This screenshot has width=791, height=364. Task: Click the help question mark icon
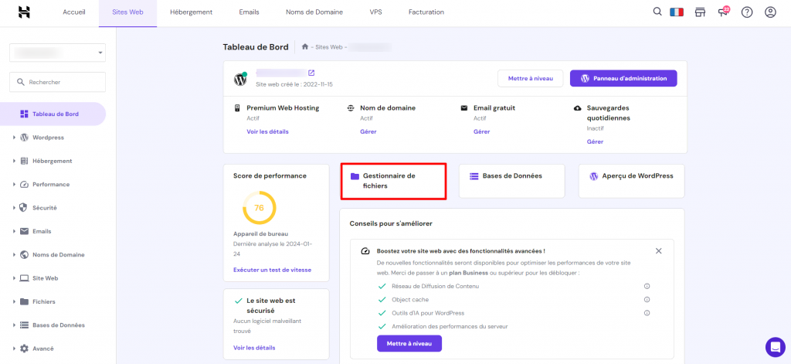point(746,12)
